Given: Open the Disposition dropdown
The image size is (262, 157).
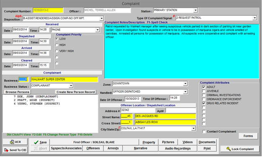Looking at the screenshot, I should [101, 18].
